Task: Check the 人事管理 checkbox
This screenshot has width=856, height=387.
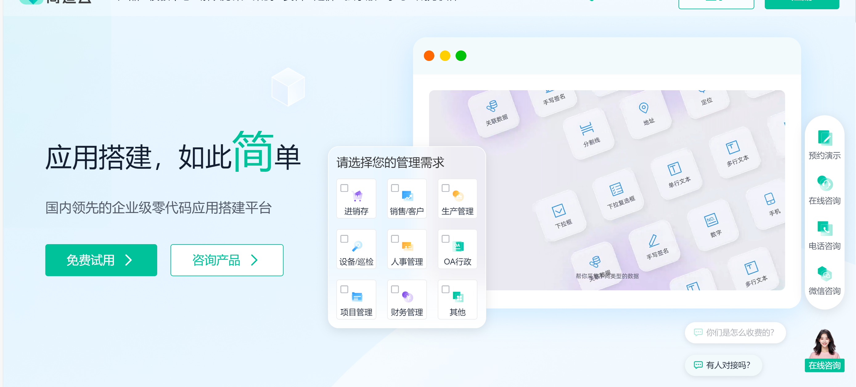Action: click(395, 239)
